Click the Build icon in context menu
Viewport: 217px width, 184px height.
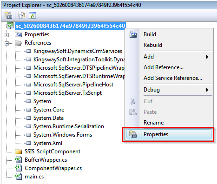click(x=133, y=34)
